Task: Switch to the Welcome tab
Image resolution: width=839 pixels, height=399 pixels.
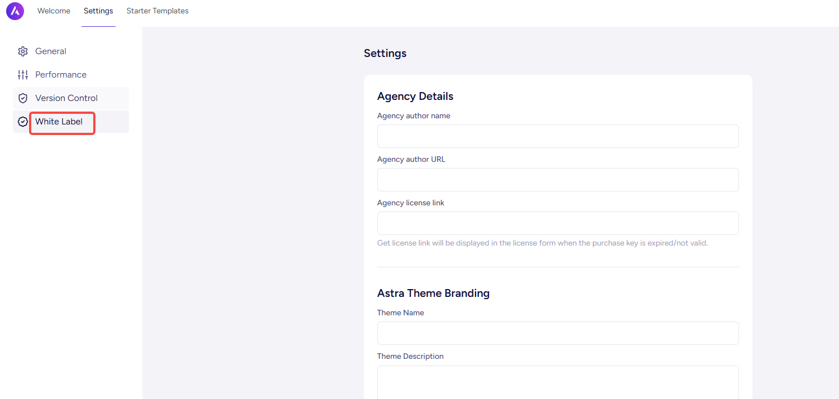Action: (54, 11)
